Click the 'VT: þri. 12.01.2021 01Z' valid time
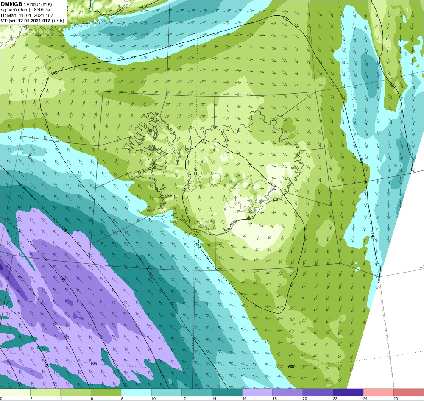 (26, 21)
